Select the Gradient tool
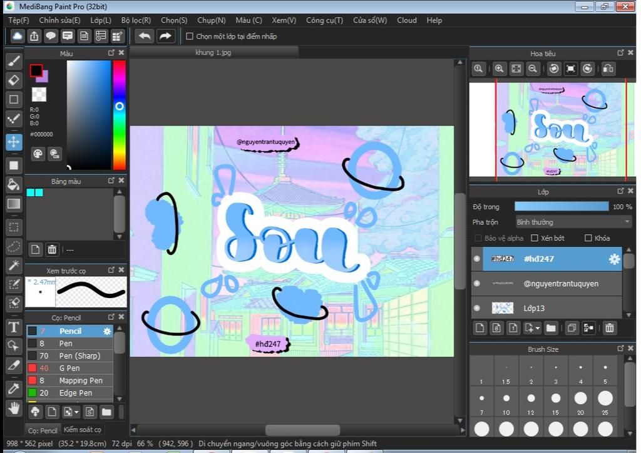Image resolution: width=641 pixels, height=453 pixels. (x=14, y=204)
